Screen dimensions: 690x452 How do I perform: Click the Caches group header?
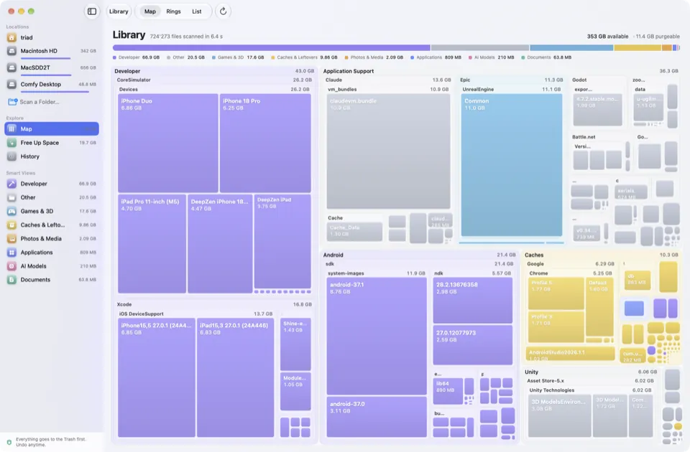click(601, 255)
